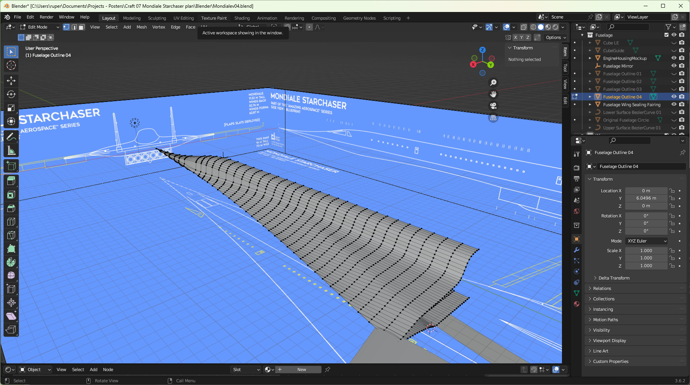This screenshot has width=690, height=385.
Task: Open the Edit Mode dropdown
Action: 40,27
